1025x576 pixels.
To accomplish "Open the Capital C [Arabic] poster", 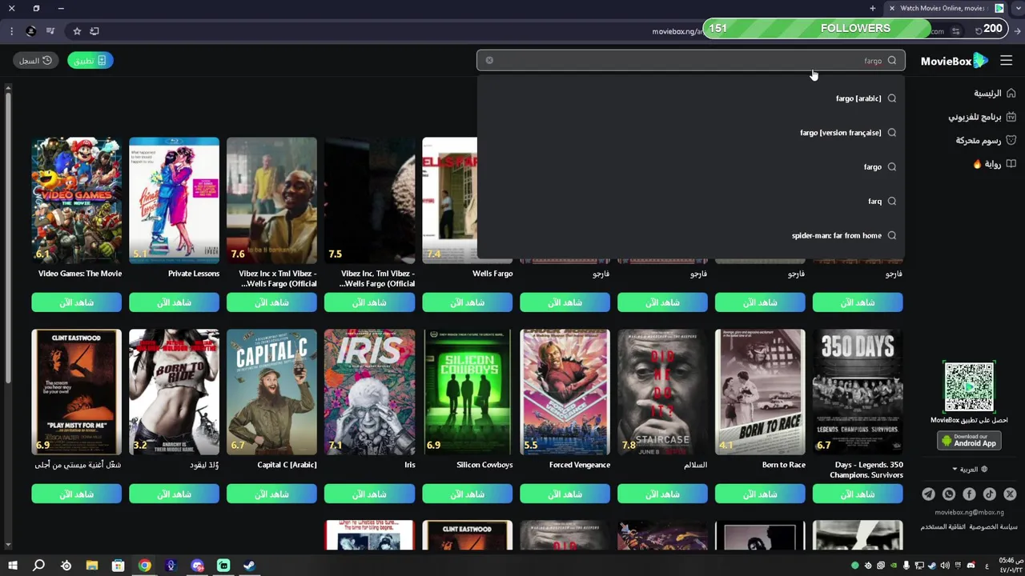I will (x=271, y=392).
